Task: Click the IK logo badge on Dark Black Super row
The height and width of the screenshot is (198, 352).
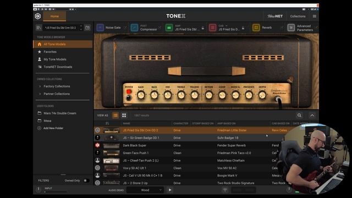Action: pos(97,145)
